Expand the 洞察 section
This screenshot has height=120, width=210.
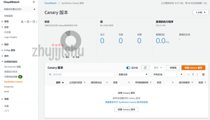point(2,99)
